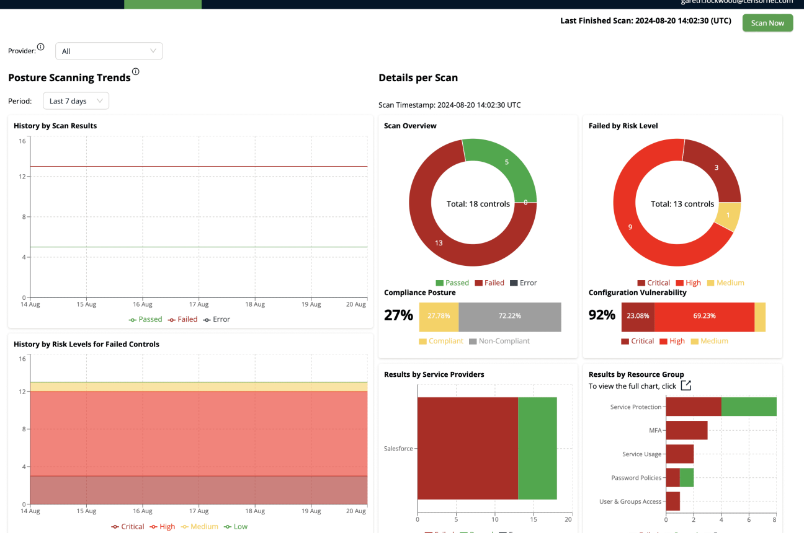Toggle High legend under Failed by Risk donut

pos(688,283)
